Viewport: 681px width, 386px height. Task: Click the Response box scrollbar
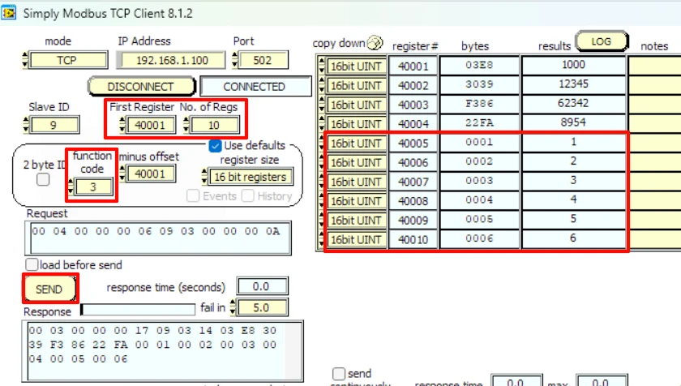click(x=293, y=351)
